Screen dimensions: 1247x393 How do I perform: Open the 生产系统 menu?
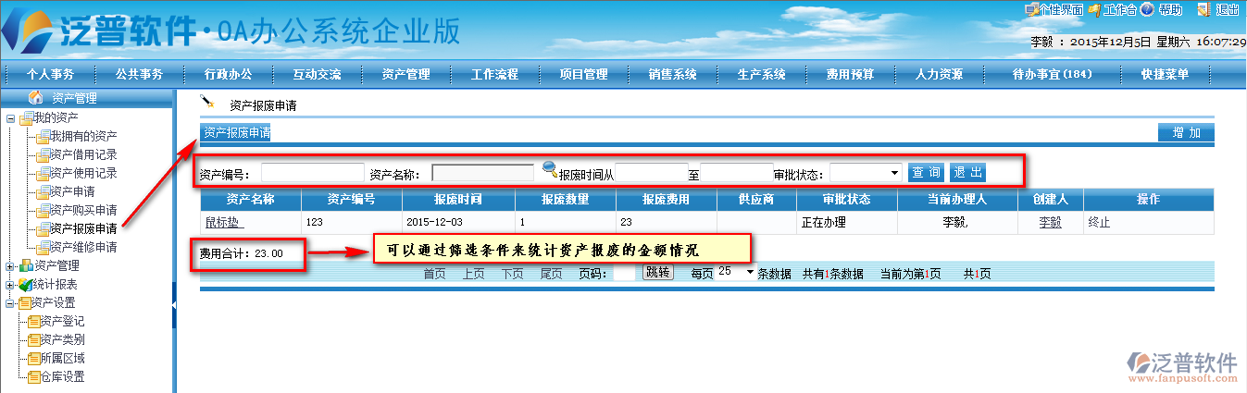(761, 75)
